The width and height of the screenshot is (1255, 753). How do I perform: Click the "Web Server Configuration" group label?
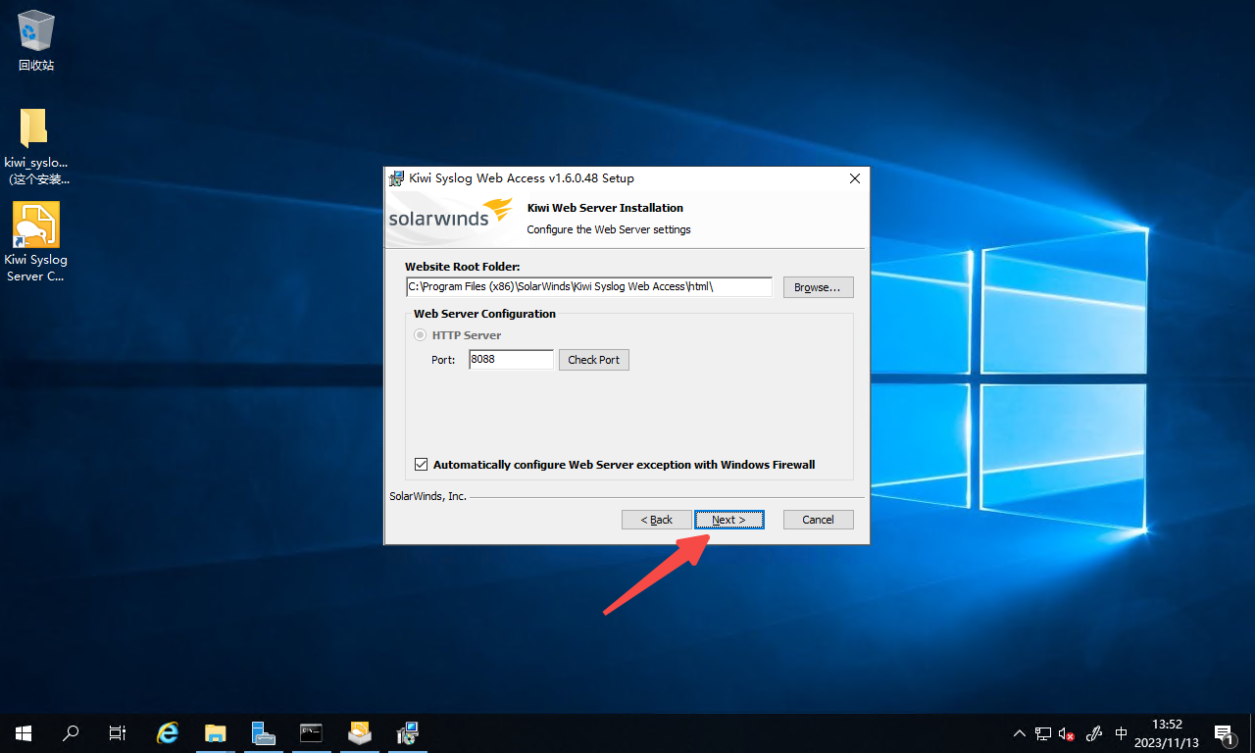click(x=484, y=314)
